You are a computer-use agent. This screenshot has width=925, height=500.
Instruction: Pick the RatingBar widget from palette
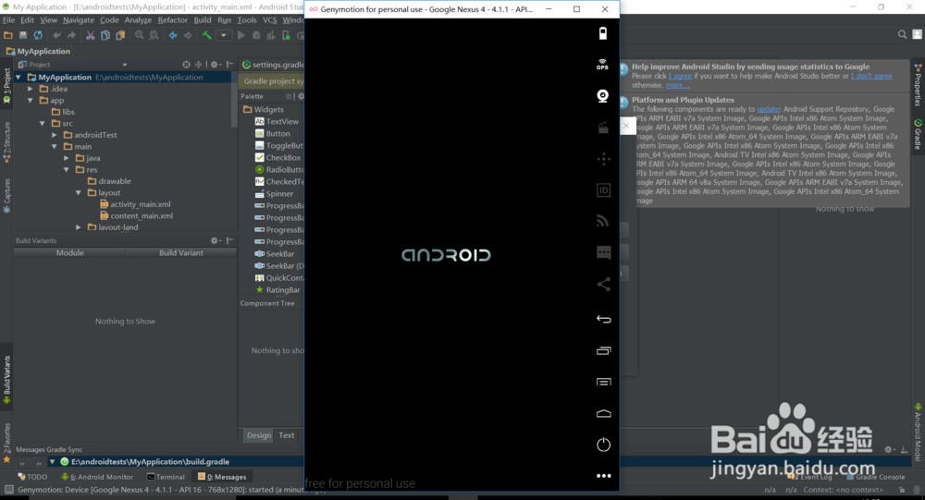point(277,290)
